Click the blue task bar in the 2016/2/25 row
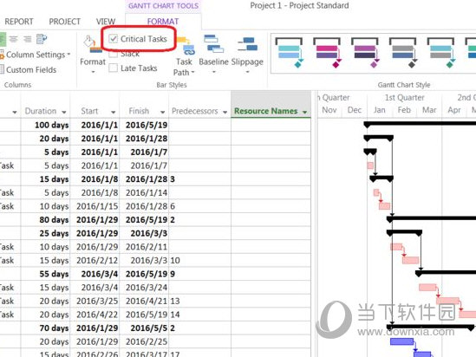The width and height of the screenshot is (476, 357). tap(402, 341)
